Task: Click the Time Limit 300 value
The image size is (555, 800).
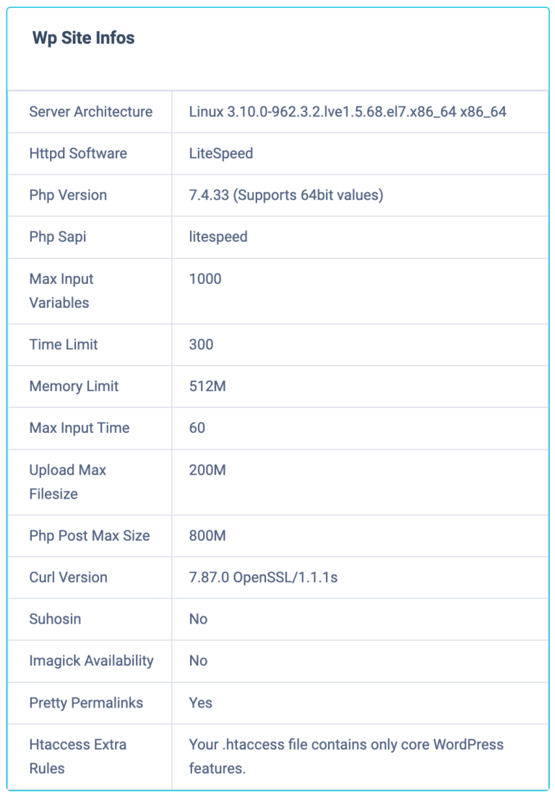Action: pos(201,345)
